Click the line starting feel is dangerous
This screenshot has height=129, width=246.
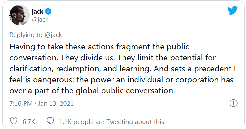(x=121, y=80)
